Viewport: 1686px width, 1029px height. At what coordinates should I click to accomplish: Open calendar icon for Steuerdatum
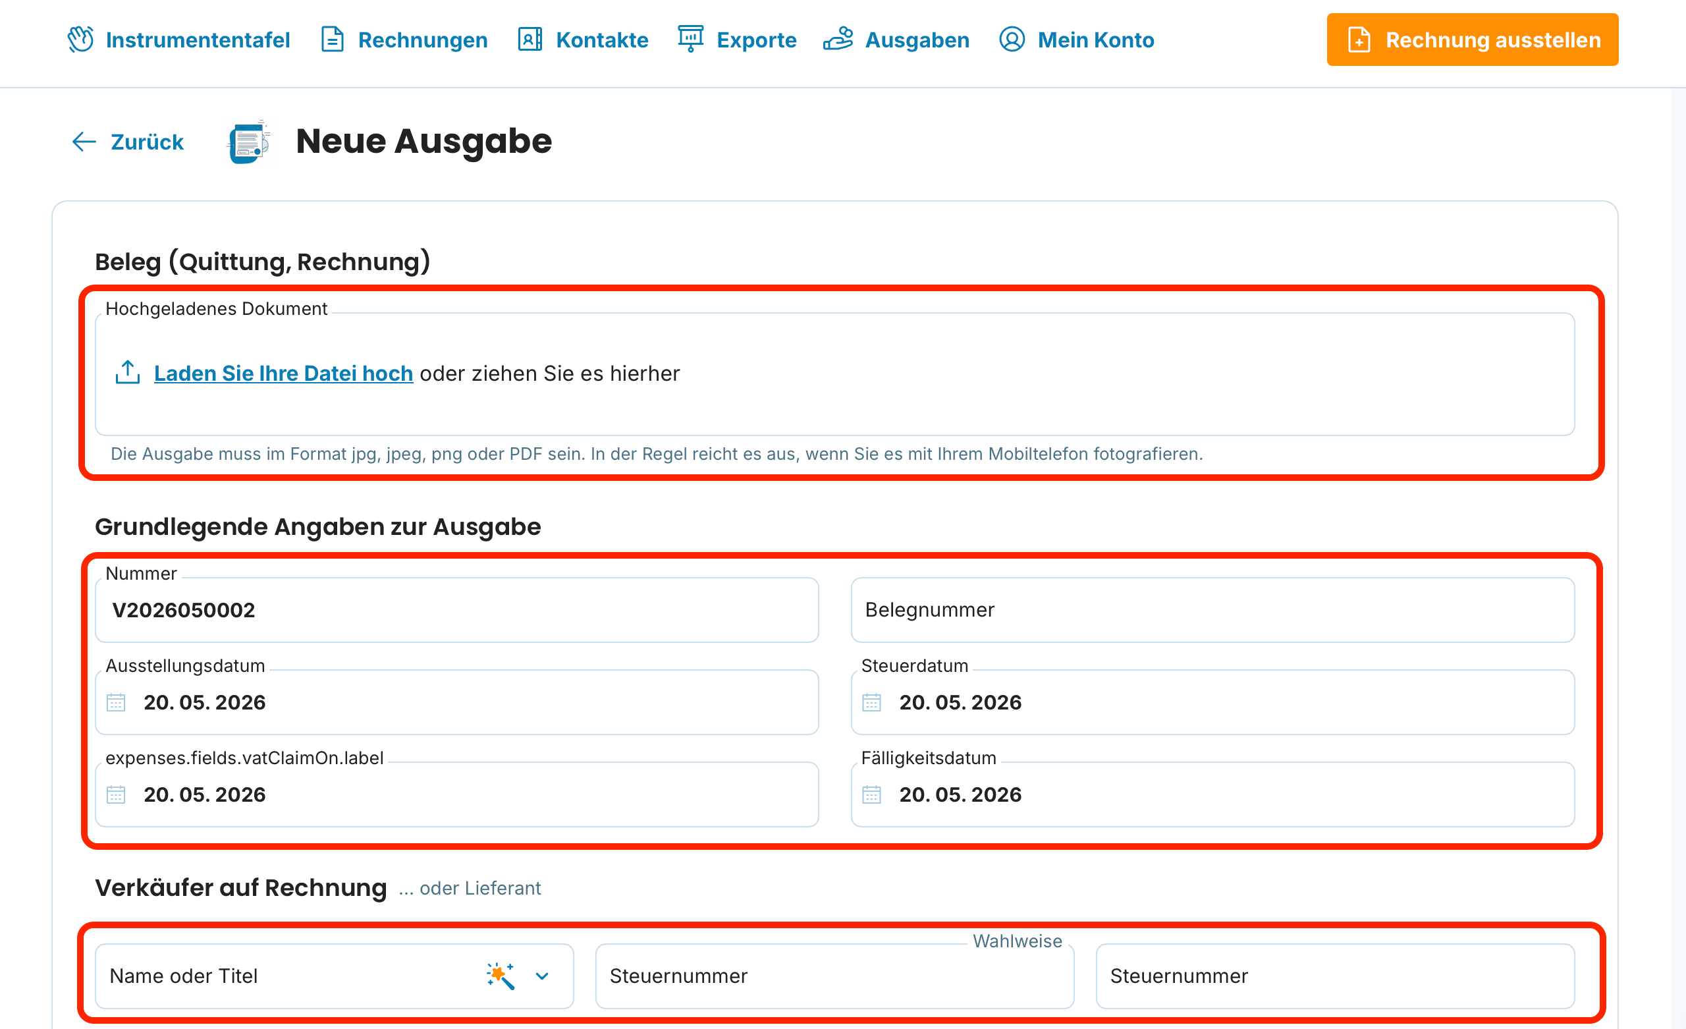pos(872,702)
